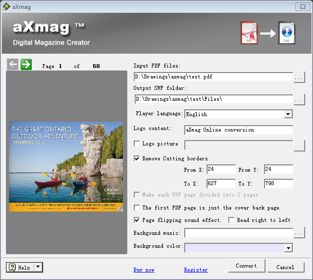Open the Help button dropdown arrow

pos(38,267)
